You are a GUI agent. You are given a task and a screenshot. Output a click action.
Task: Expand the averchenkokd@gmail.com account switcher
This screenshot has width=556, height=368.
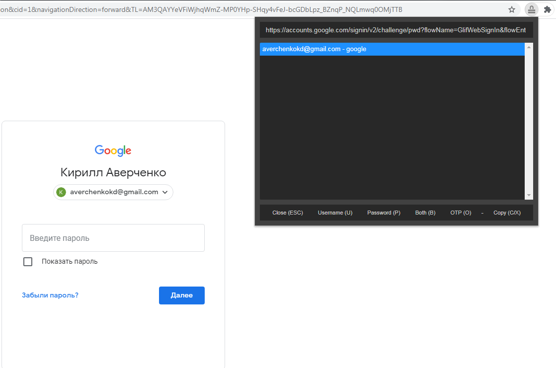tap(113, 192)
